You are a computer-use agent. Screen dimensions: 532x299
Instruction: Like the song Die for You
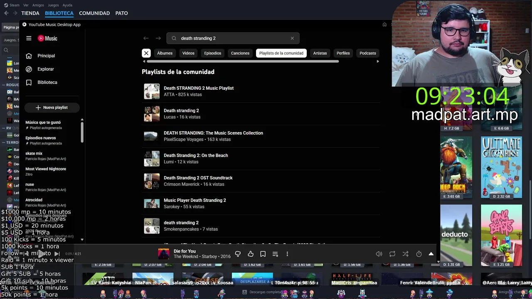[x=250, y=254]
